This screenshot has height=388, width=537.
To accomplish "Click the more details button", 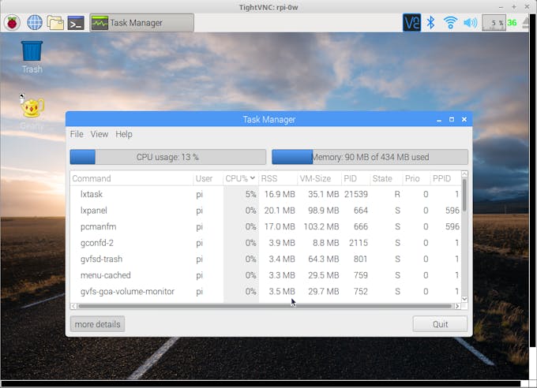I will pyautogui.click(x=98, y=324).
